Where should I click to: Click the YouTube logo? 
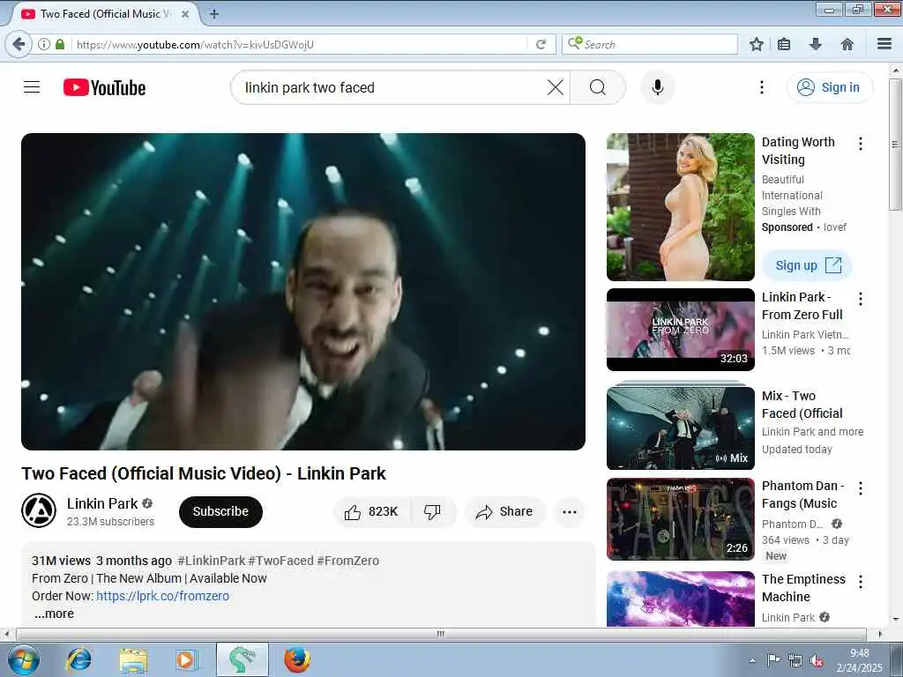tap(104, 87)
